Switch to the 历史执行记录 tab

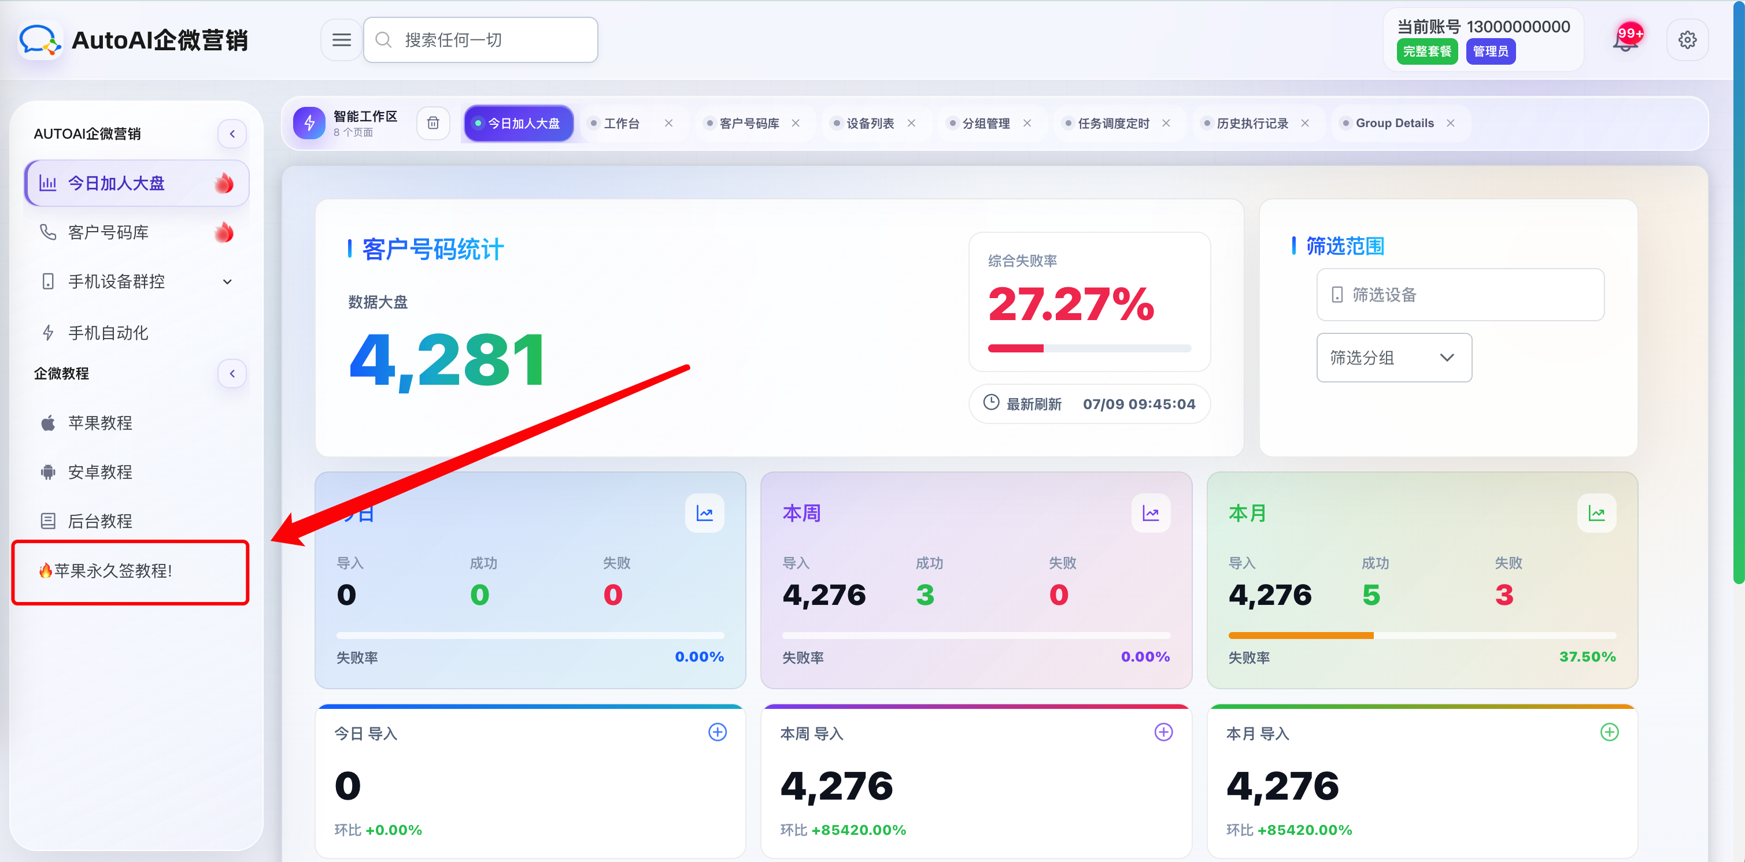point(1252,123)
